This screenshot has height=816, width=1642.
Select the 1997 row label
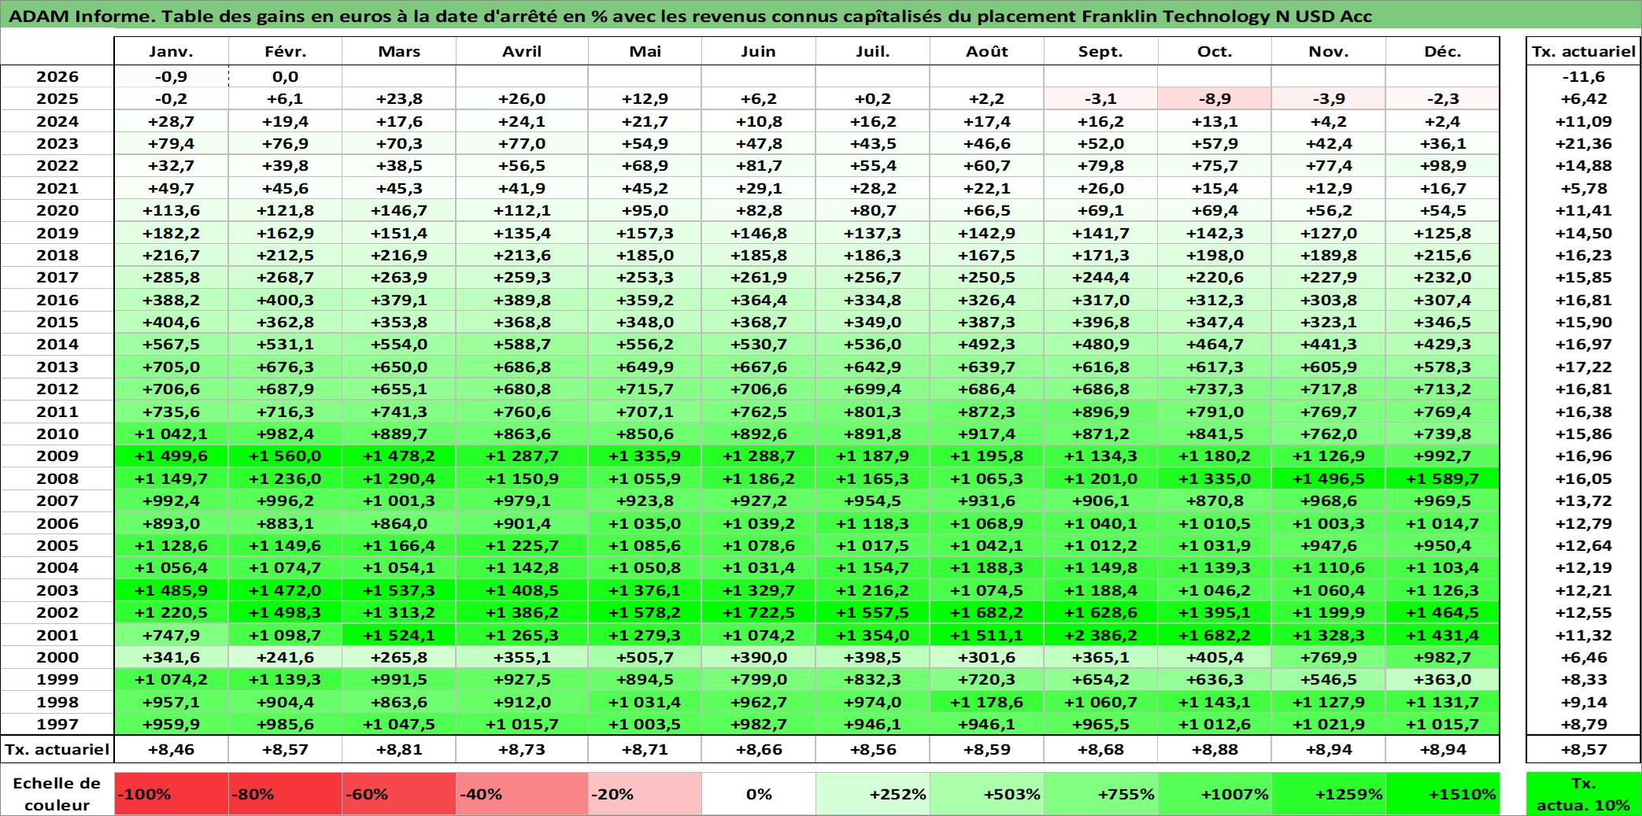(x=57, y=724)
